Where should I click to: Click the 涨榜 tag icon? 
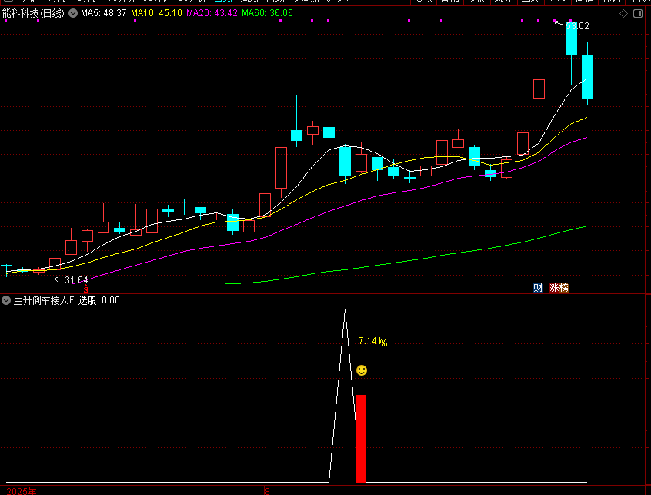pos(559,288)
